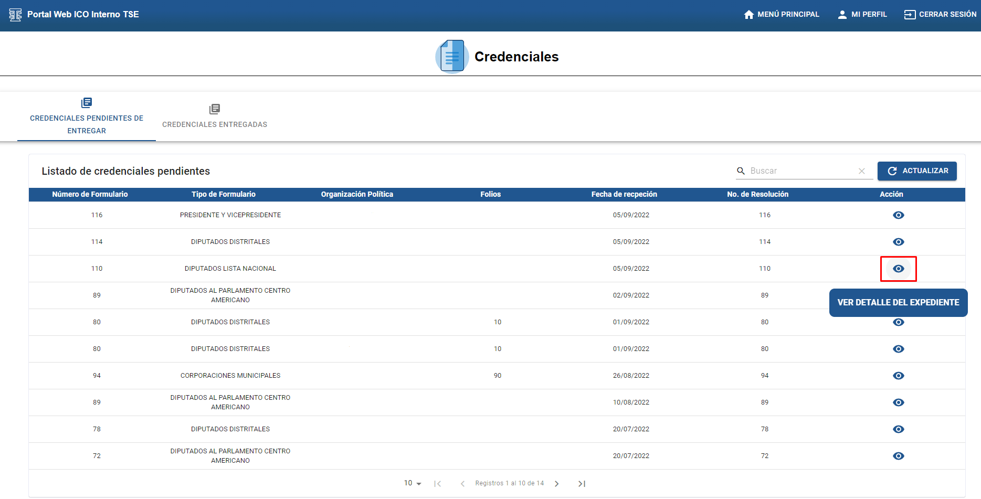
Task: Open Mi Perfil
Action: [x=862, y=15]
